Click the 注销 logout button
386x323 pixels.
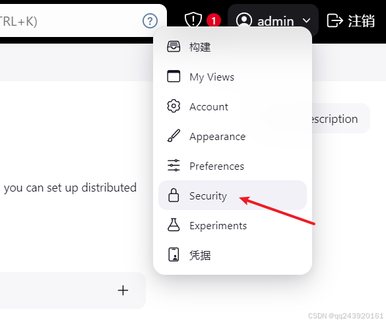pyautogui.click(x=351, y=20)
